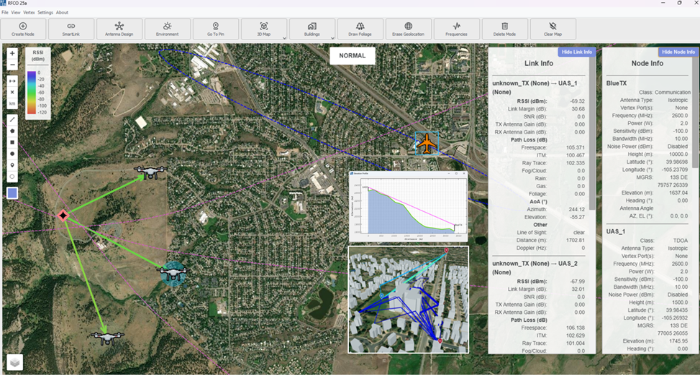Open the Settings menu
Screen dimensions: 700x375
45,13
